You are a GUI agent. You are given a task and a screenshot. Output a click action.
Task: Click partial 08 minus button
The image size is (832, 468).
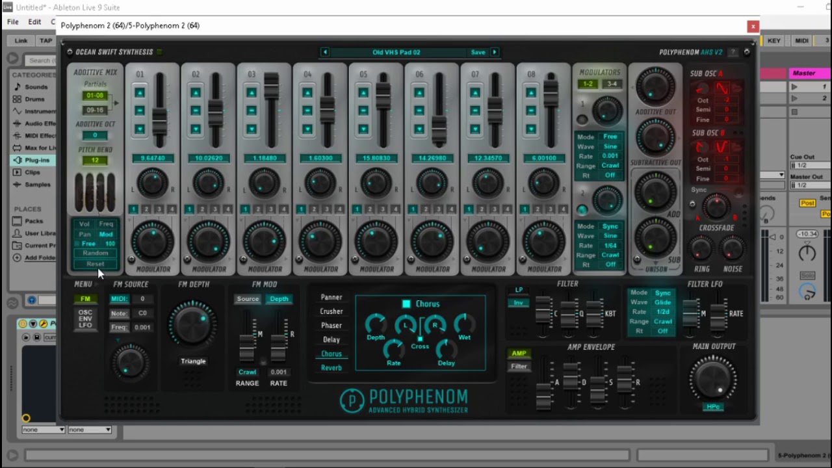point(531,111)
